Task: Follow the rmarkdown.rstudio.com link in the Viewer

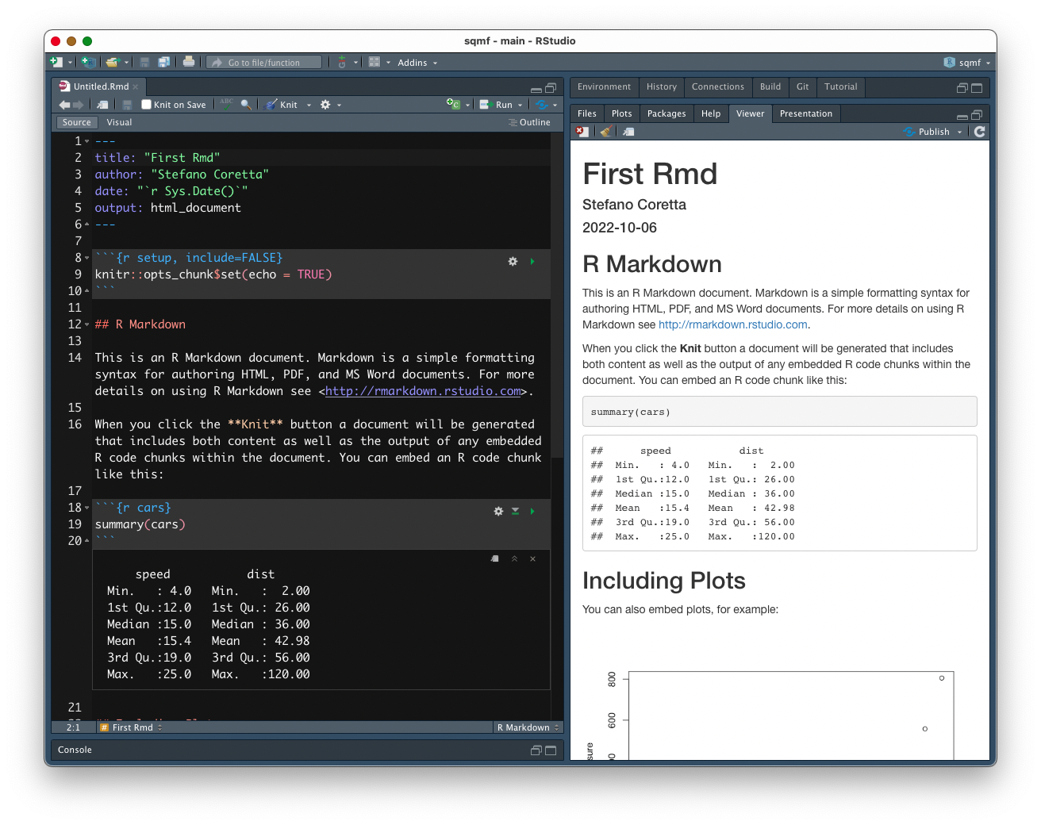Action: (x=732, y=324)
